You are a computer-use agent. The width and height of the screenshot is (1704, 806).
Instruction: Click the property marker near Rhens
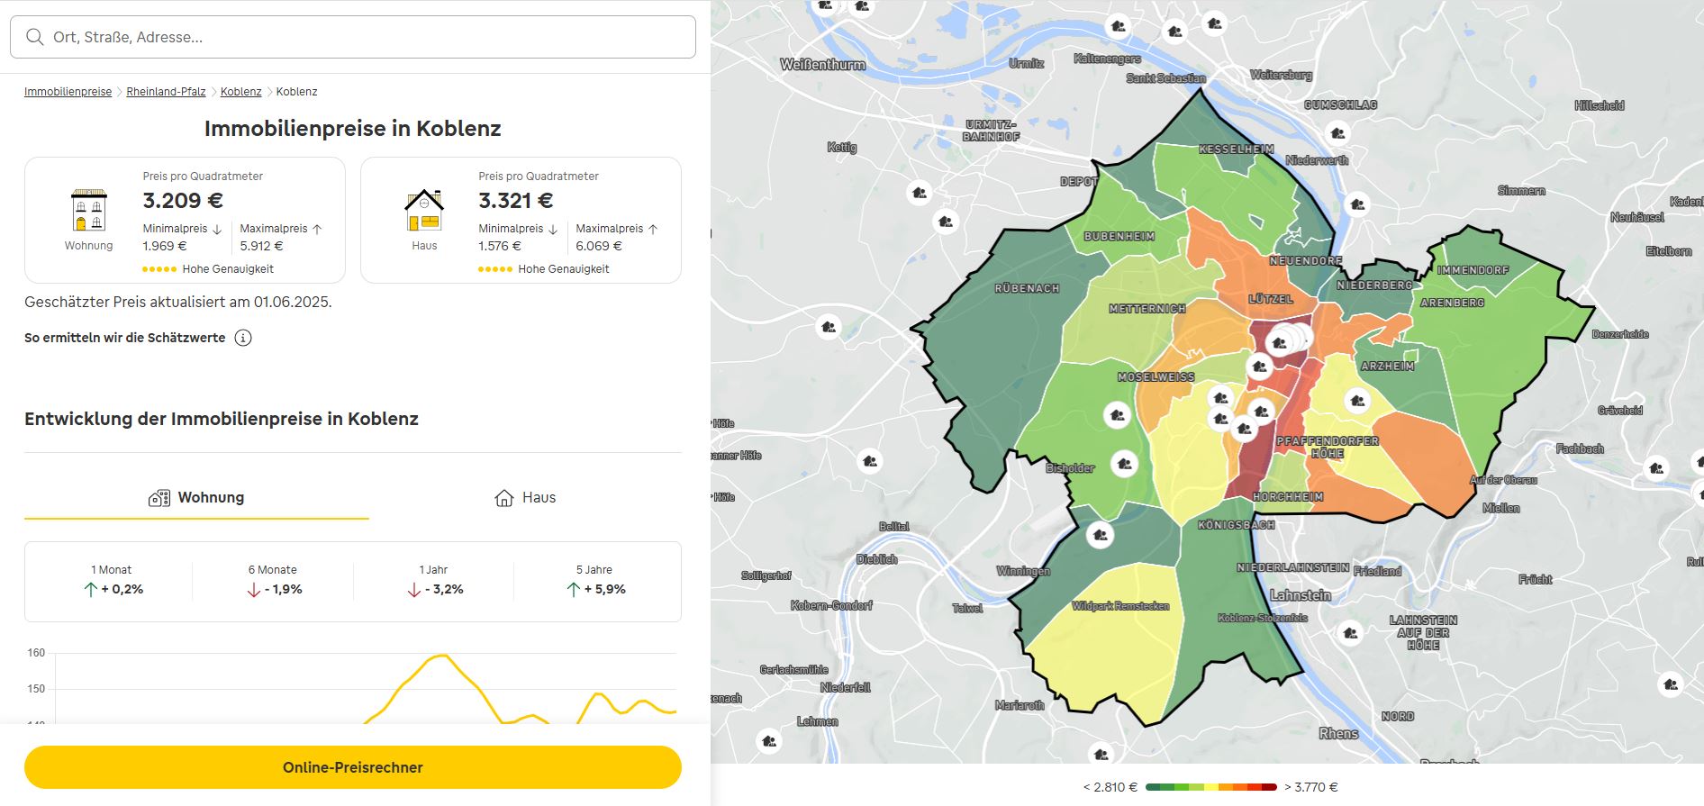[x=1350, y=633]
